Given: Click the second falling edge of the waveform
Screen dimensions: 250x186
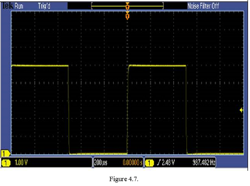Looking at the screenshot, I should click(186, 110).
